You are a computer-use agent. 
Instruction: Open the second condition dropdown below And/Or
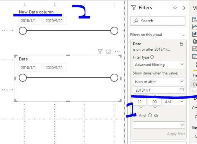tap(159, 125)
